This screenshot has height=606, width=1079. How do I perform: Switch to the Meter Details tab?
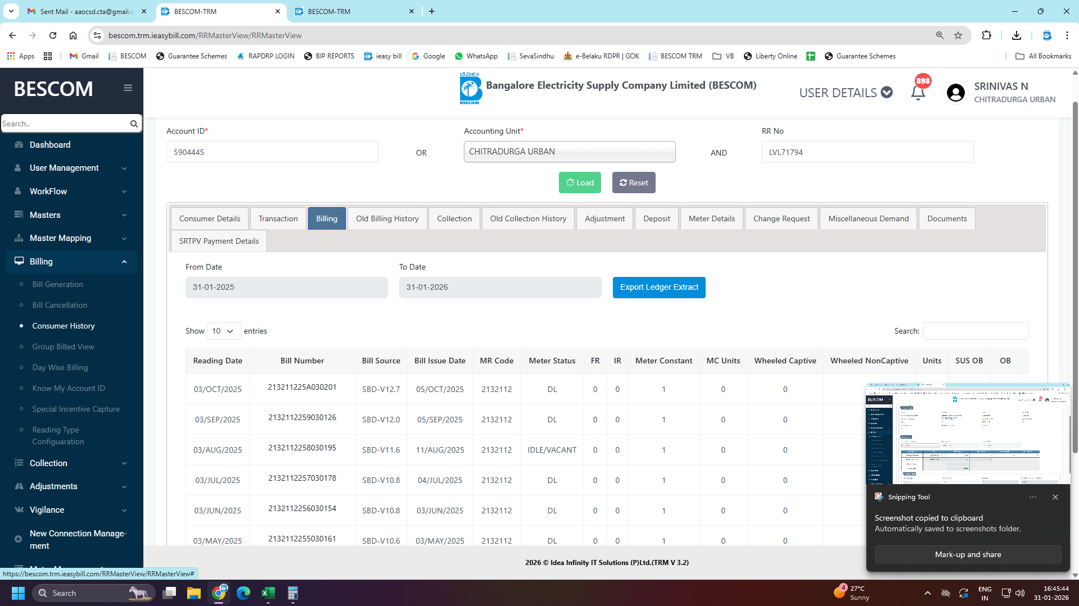pos(711,218)
